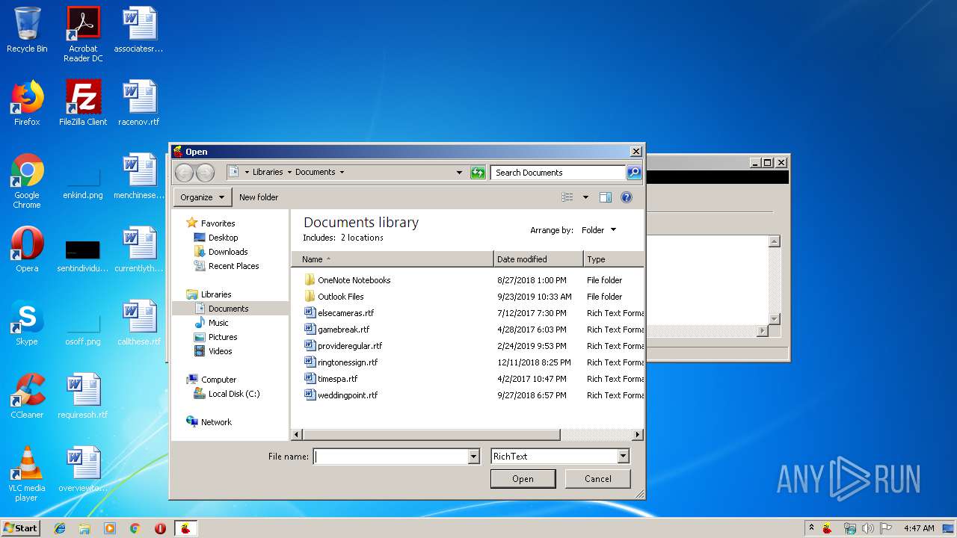Viewport: 957px width, 538px height.
Task: Select Network in navigation pane
Action: 216,422
